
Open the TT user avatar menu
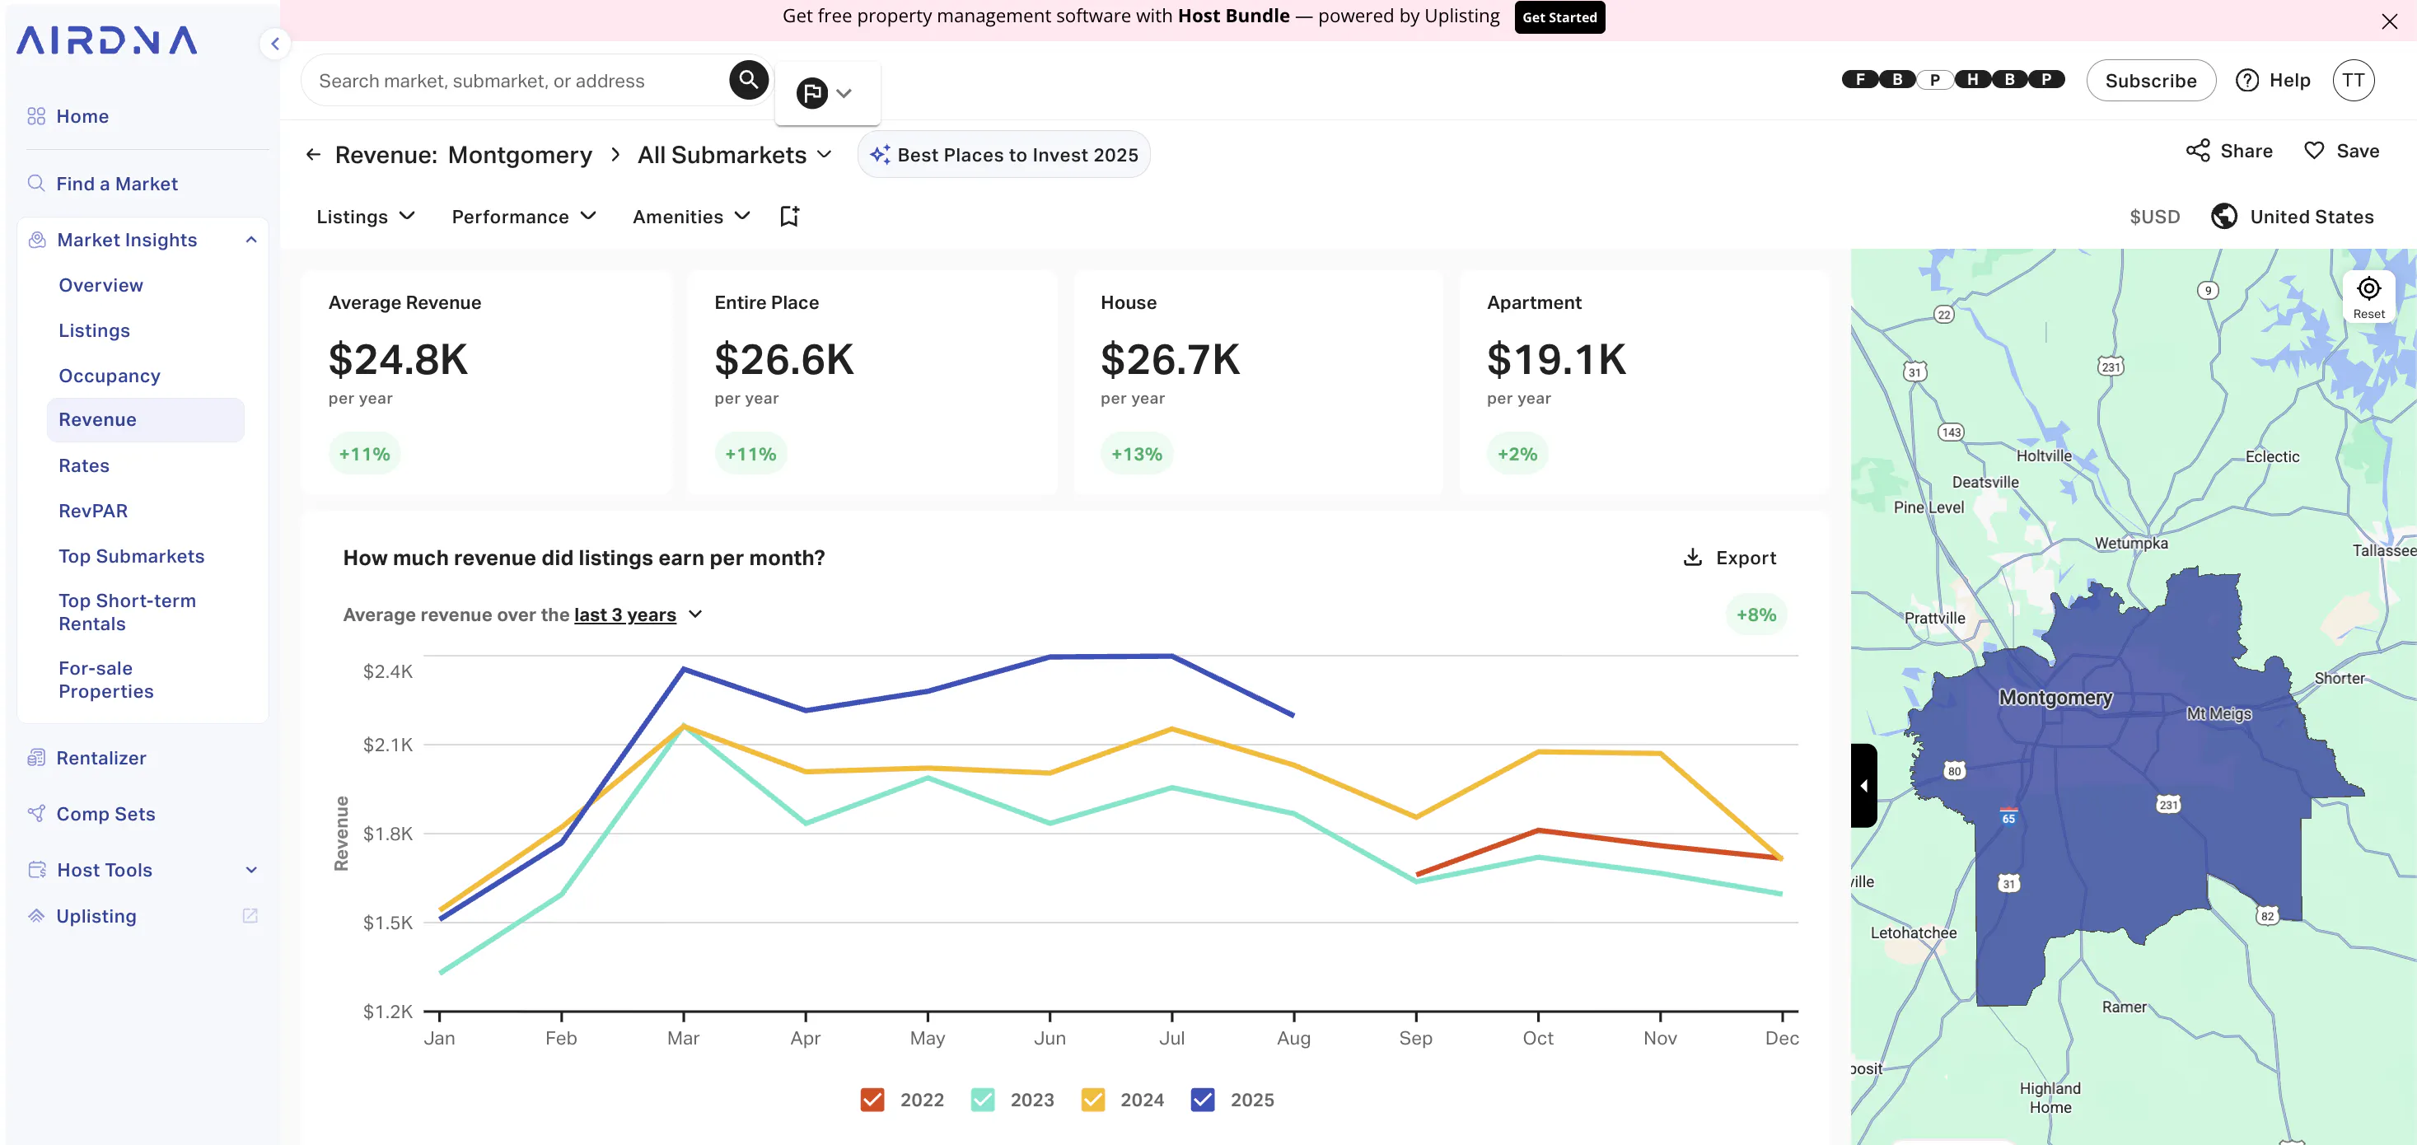(x=2352, y=80)
